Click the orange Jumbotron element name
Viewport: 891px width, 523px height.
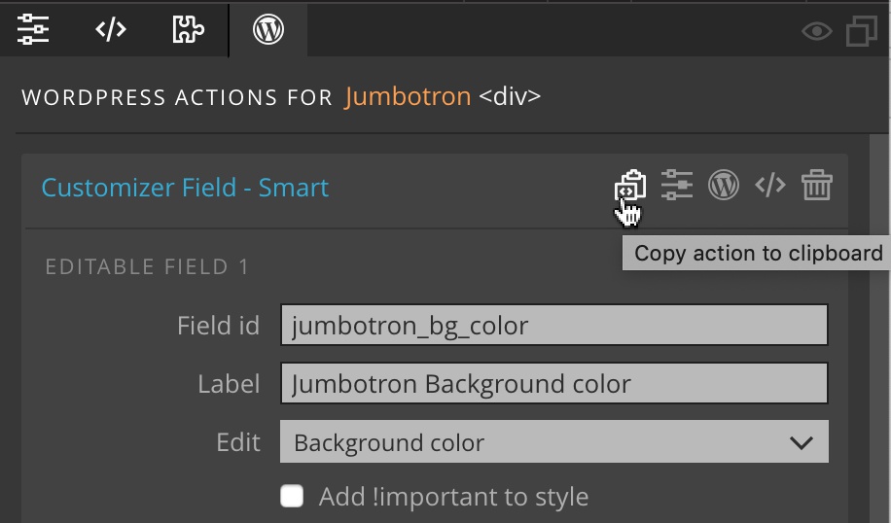(x=408, y=97)
